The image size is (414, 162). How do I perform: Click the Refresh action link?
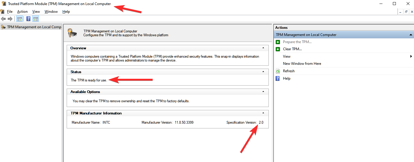[x=289, y=71]
